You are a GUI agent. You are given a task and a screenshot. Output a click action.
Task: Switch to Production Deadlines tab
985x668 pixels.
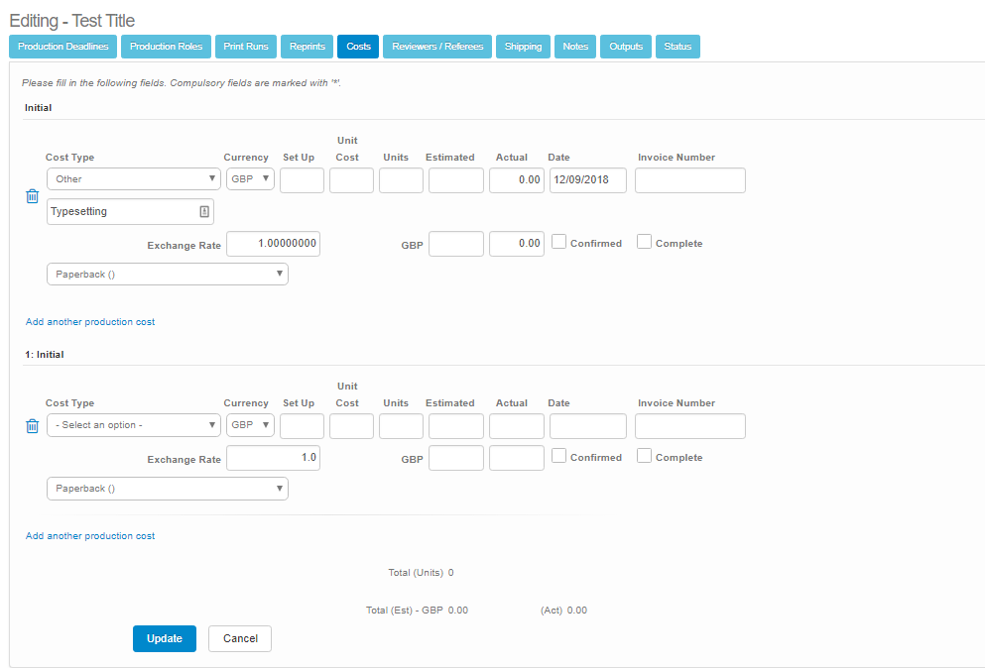point(62,47)
